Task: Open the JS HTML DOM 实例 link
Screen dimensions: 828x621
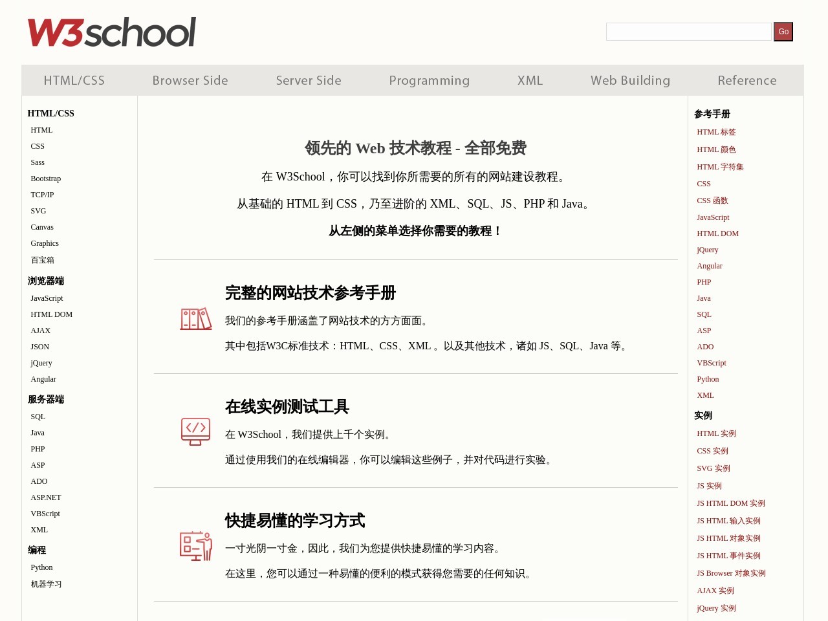Action: click(731, 503)
